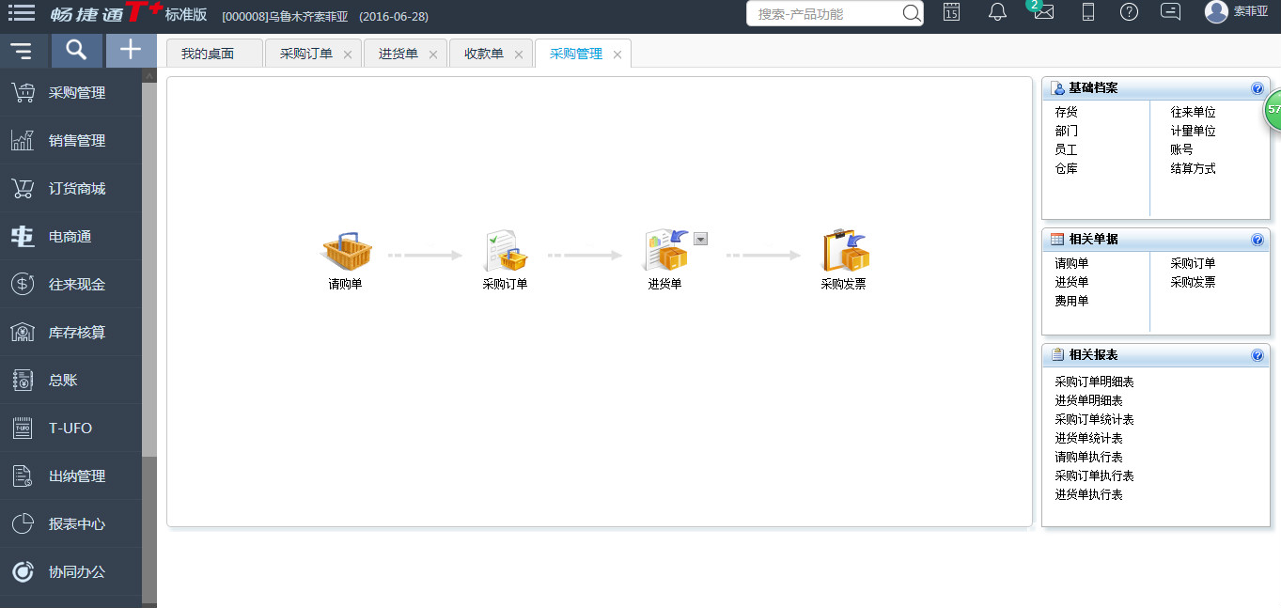Open 部门 link
The image size is (1281, 608).
pos(1066,131)
